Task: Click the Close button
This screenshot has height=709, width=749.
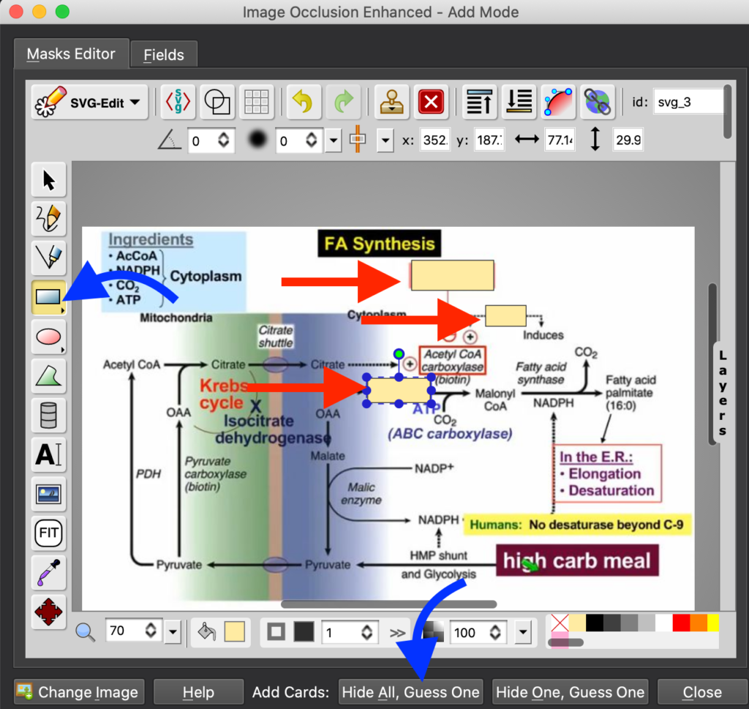Action: pos(702,691)
